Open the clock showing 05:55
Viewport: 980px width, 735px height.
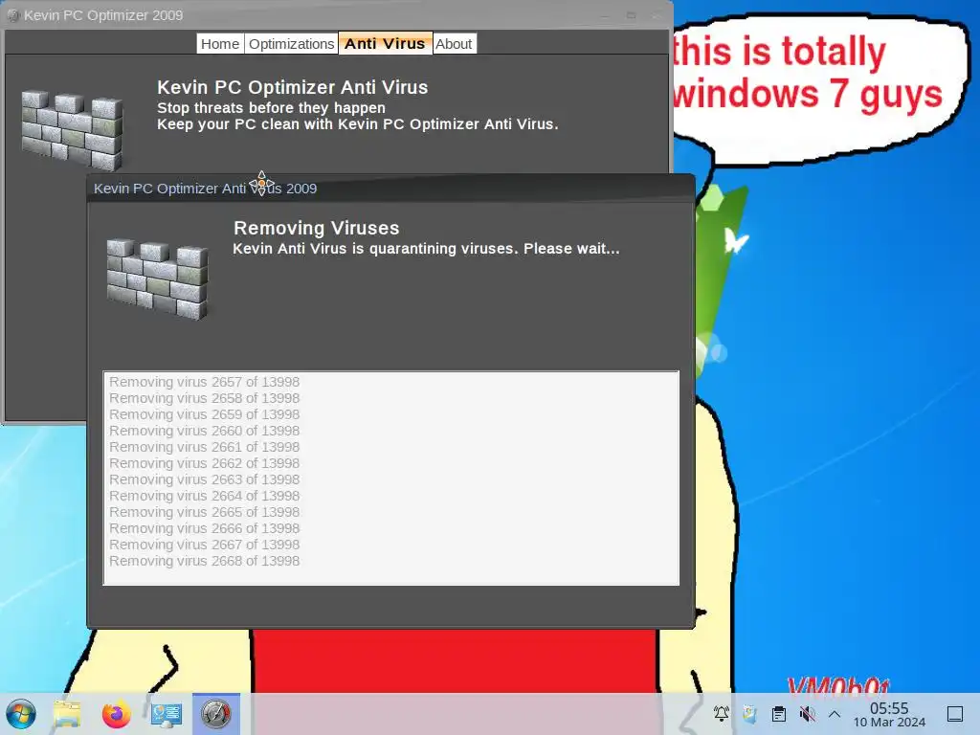(x=889, y=714)
